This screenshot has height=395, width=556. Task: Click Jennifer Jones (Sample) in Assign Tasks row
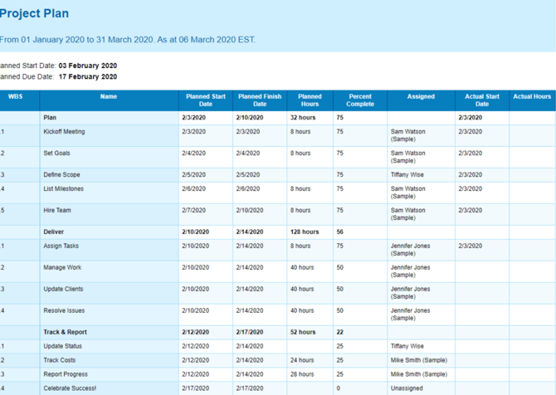click(x=410, y=250)
